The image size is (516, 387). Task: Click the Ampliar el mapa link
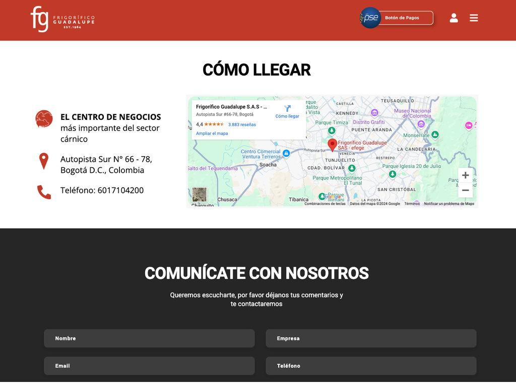(x=212, y=134)
